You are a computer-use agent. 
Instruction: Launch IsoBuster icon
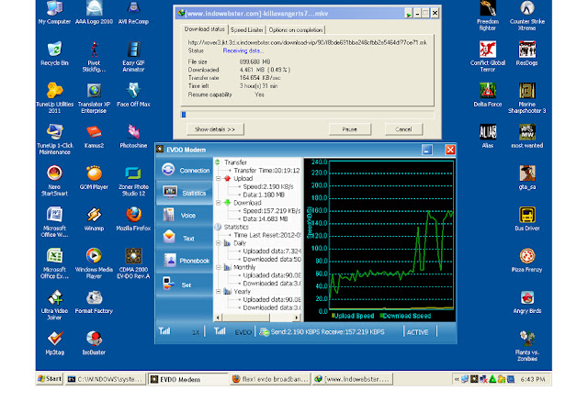click(94, 343)
